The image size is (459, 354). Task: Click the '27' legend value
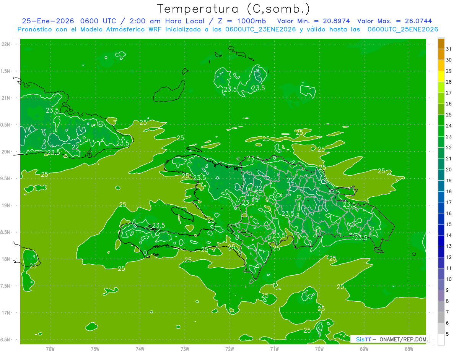449,93
